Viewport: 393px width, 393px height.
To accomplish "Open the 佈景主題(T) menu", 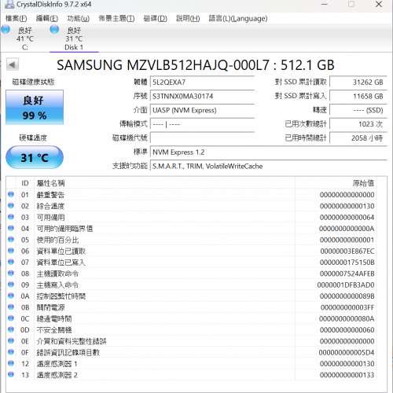I will point(116,18).
